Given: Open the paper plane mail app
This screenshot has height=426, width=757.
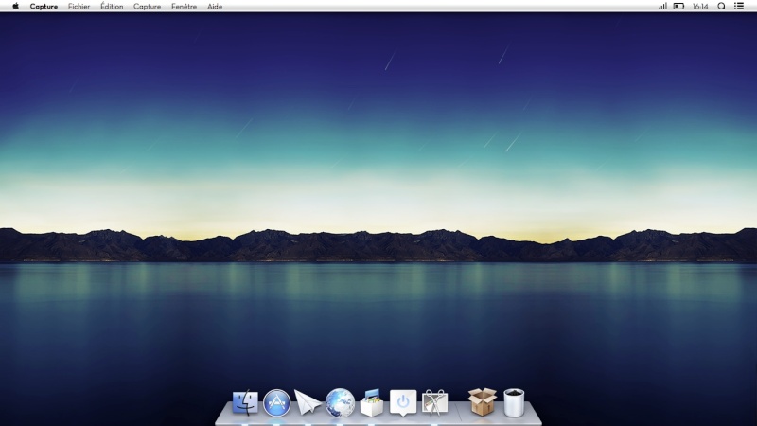Looking at the screenshot, I should (x=308, y=402).
